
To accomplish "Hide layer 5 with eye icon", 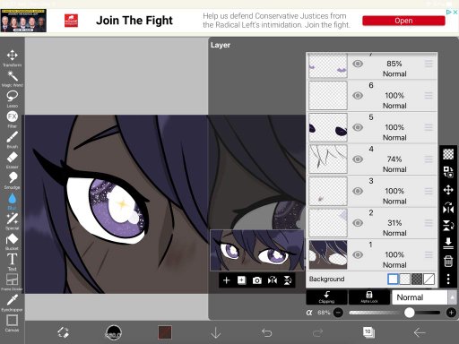I will [x=358, y=127].
